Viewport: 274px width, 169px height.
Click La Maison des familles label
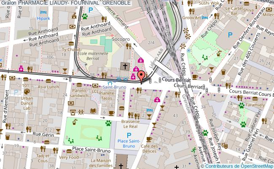(x=101, y=163)
